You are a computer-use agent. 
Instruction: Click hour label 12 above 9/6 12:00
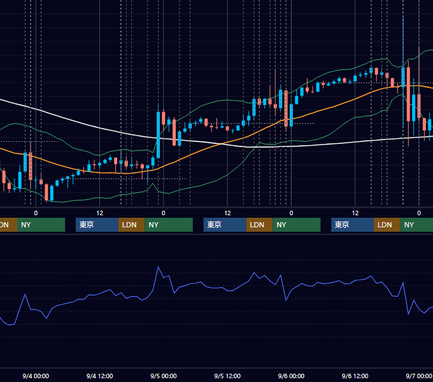click(355, 213)
